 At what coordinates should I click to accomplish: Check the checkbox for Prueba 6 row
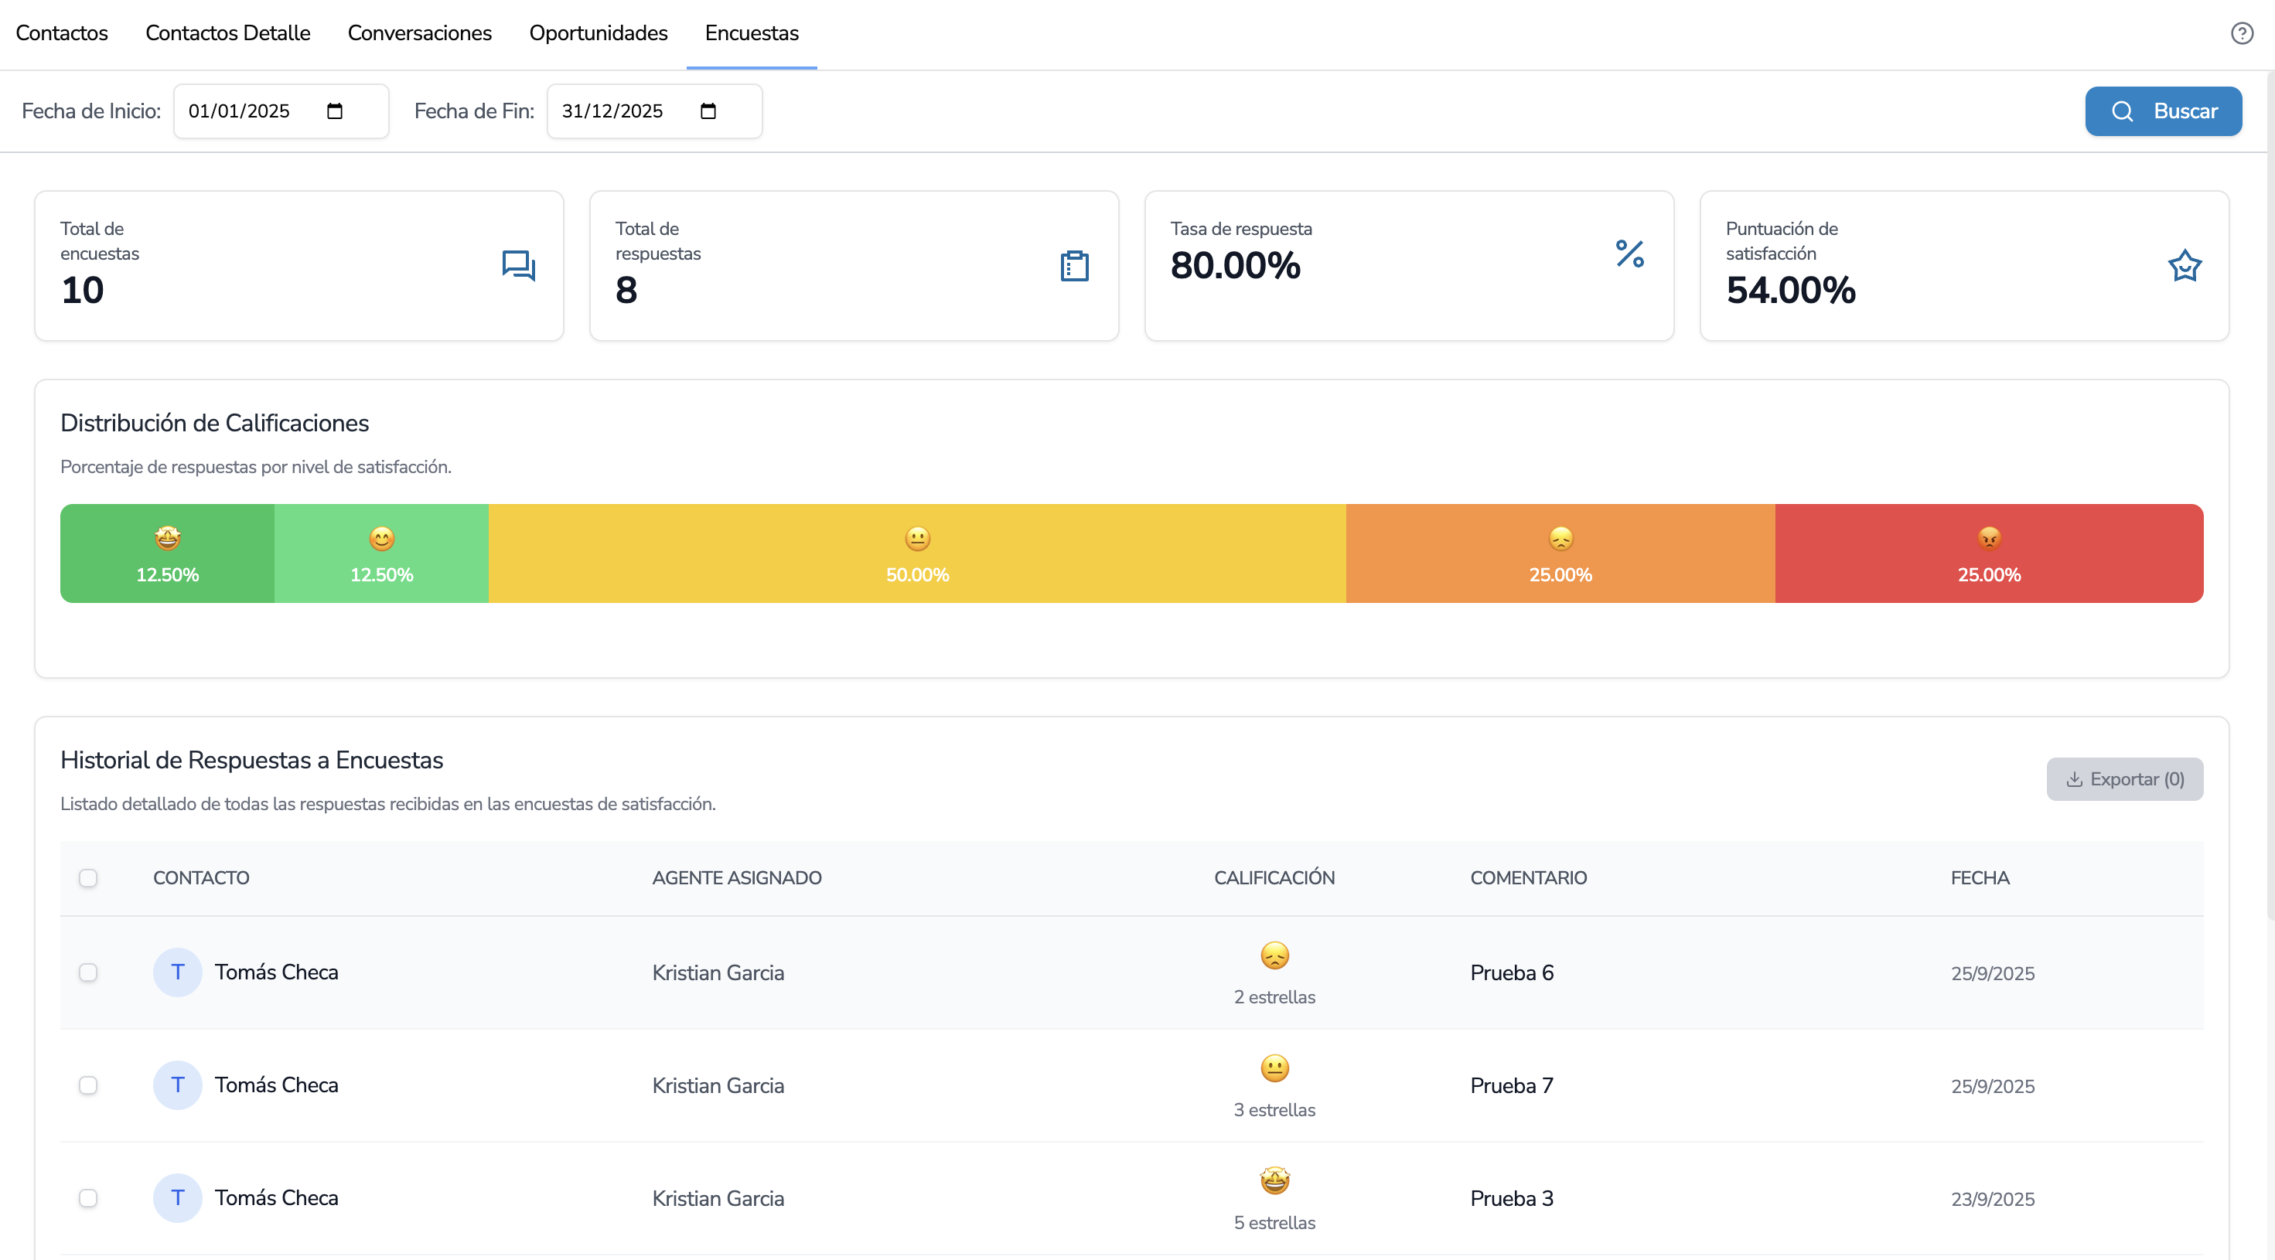88,972
